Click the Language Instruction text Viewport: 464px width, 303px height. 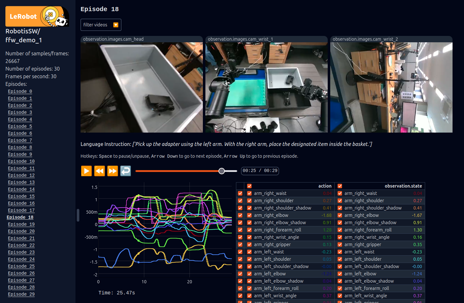pos(226,144)
